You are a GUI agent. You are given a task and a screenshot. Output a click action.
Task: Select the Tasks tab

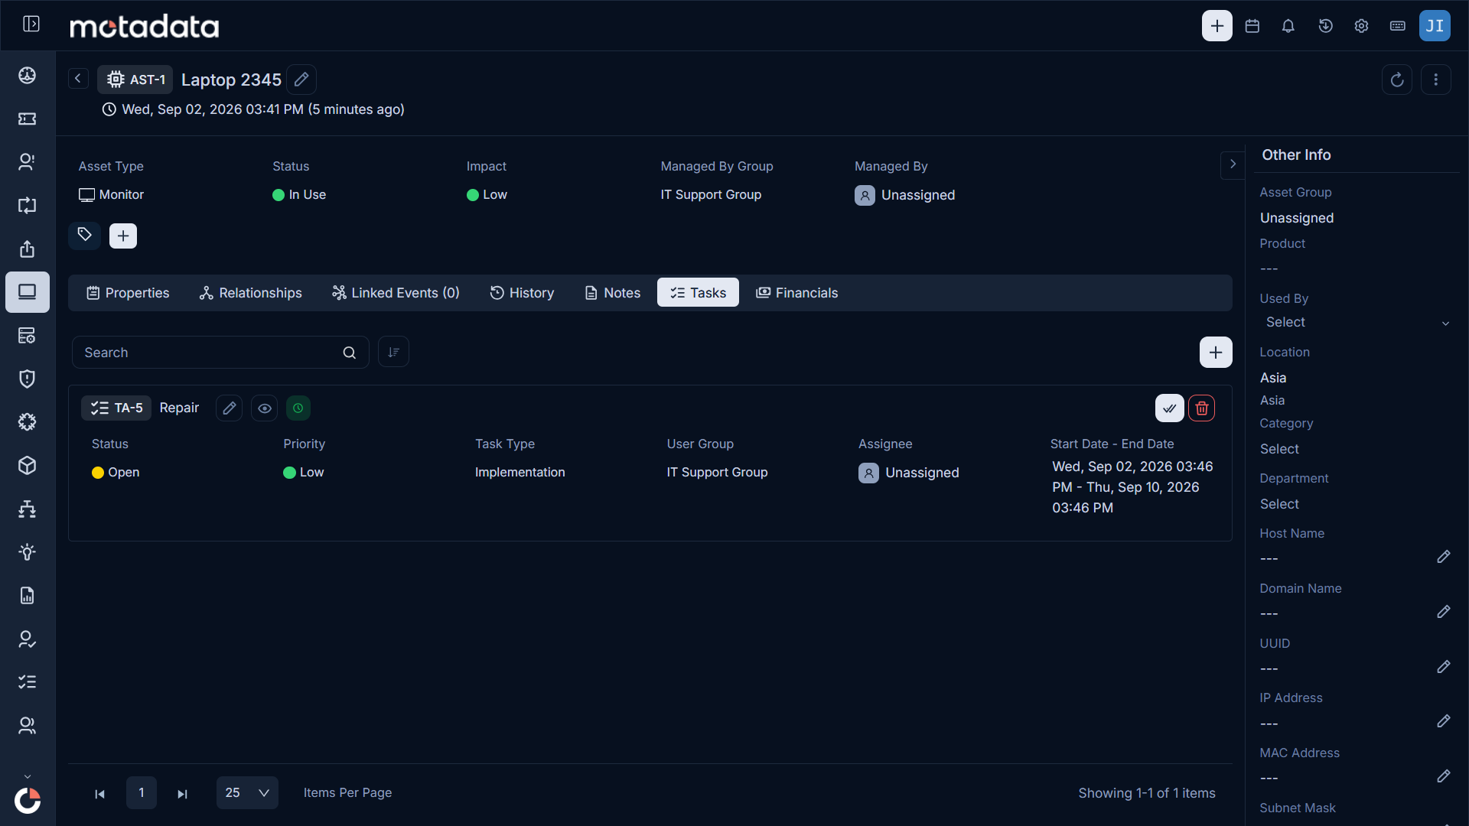point(698,293)
